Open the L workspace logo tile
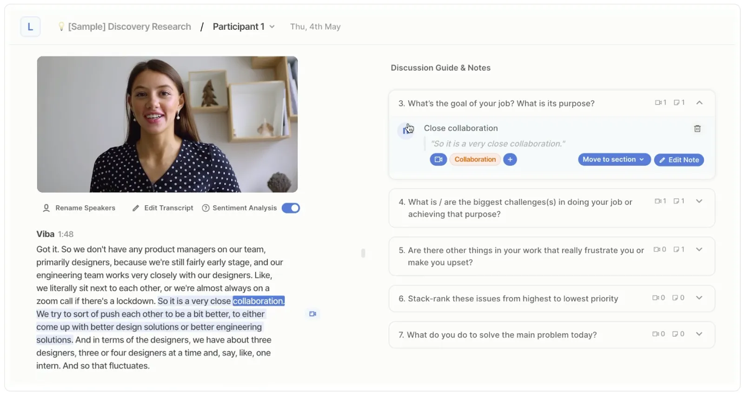 (x=30, y=27)
